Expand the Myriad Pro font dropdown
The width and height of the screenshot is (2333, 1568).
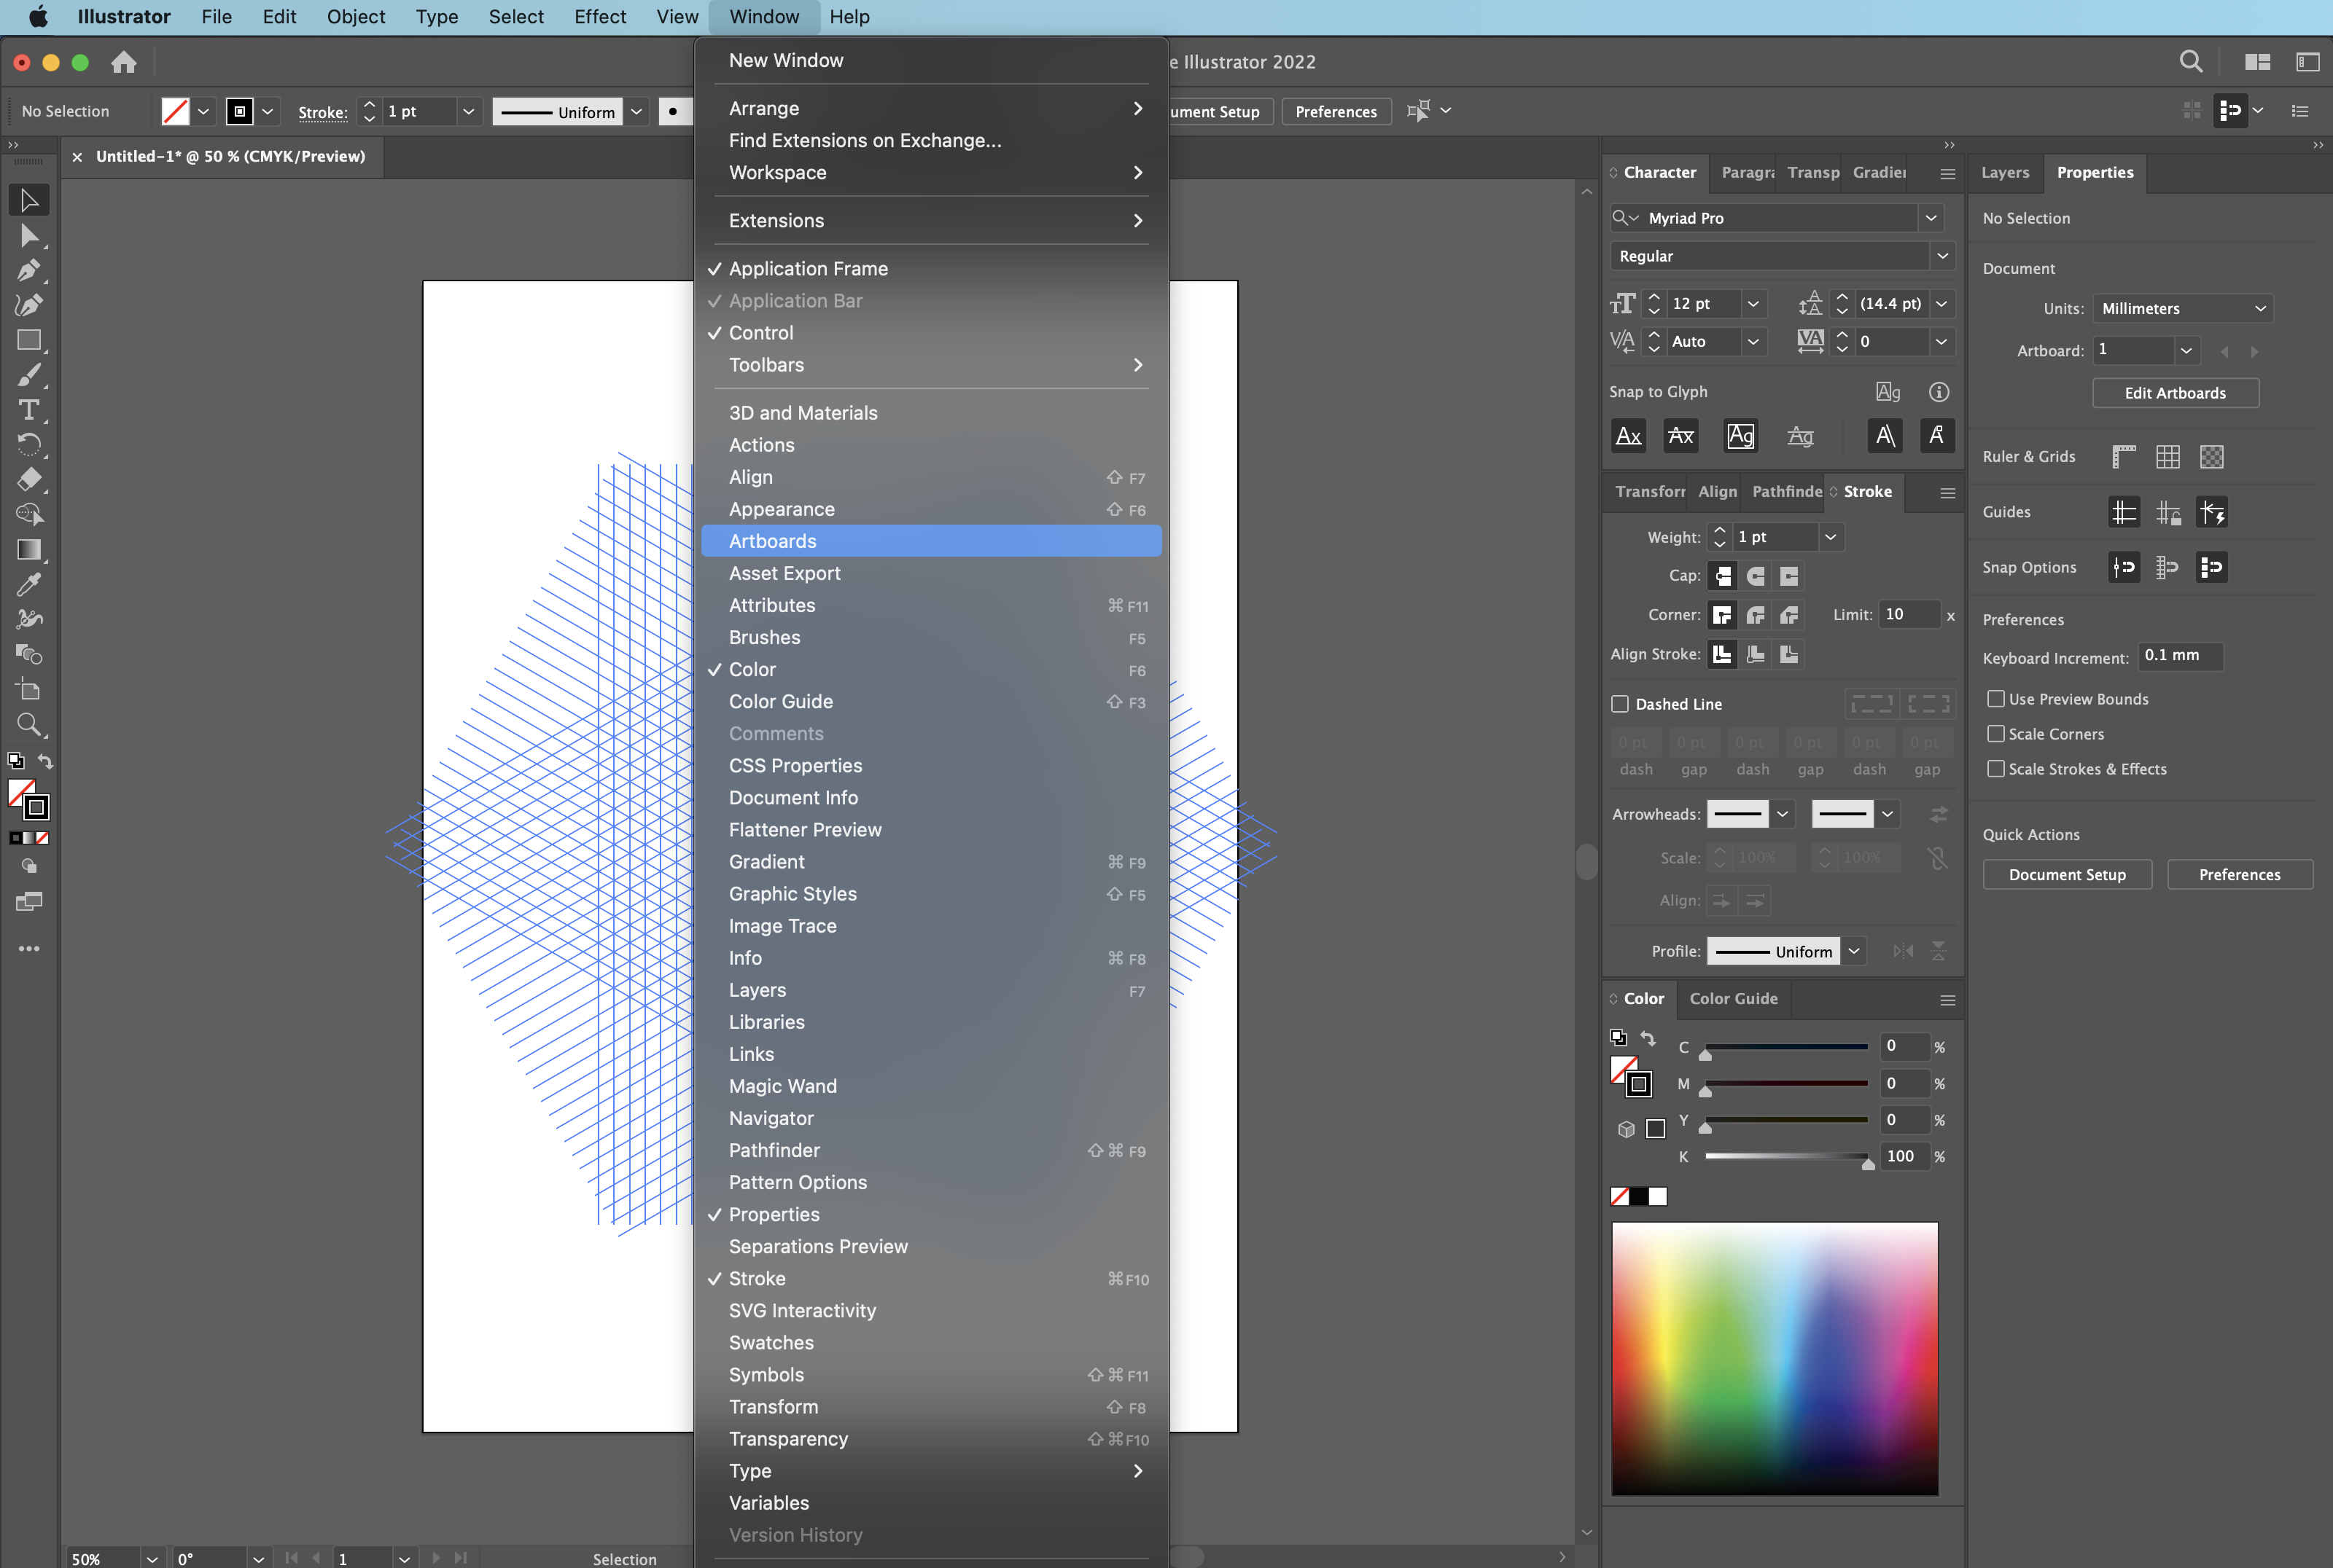1931,218
